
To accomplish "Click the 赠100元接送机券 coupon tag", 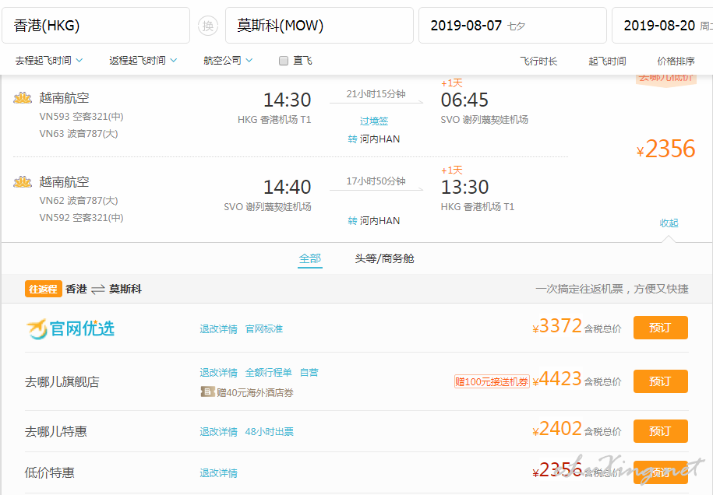I will (x=492, y=381).
